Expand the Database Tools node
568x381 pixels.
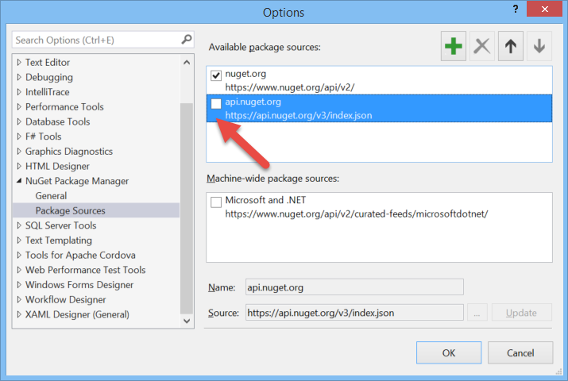click(19, 121)
